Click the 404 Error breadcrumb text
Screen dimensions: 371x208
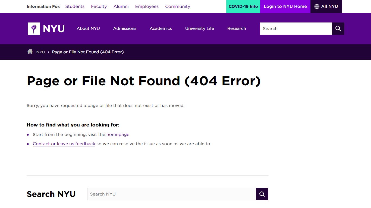(88, 52)
